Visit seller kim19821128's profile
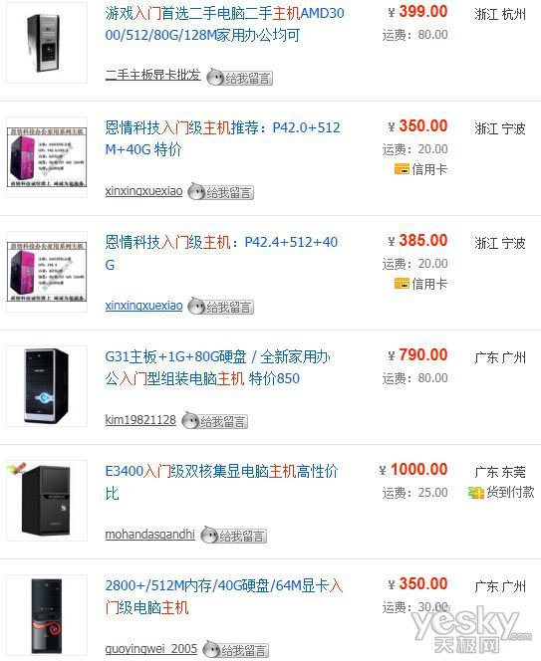 [x=140, y=419]
